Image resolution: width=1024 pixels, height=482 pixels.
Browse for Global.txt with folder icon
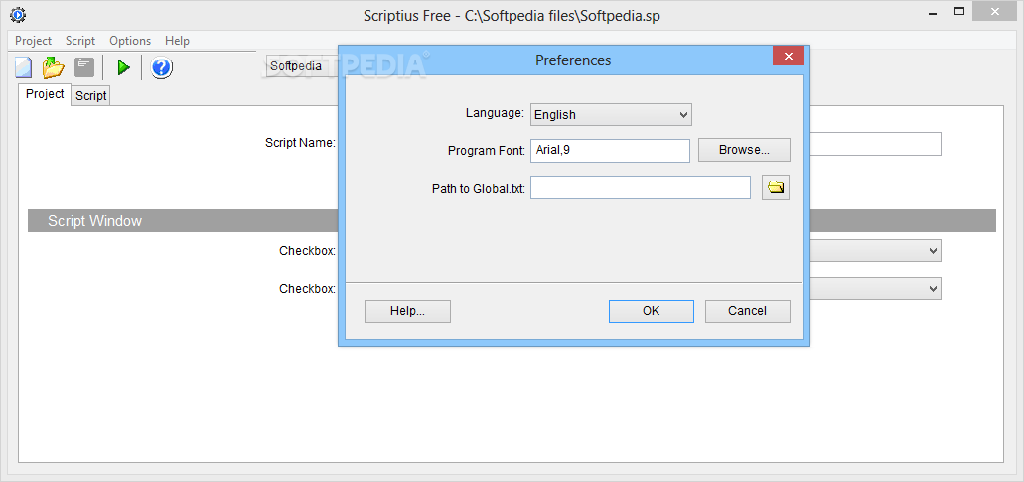point(776,187)
